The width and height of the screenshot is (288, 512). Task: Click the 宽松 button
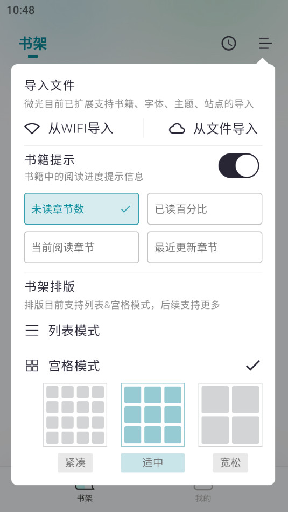[230, 462]
